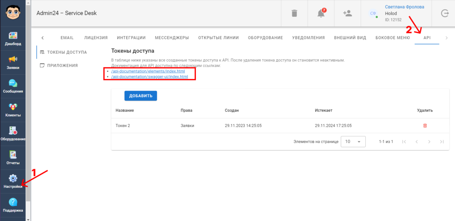Switch to the Интеграции tab
The width and height of the screenshot is (455, 221).
coord(131,38)
